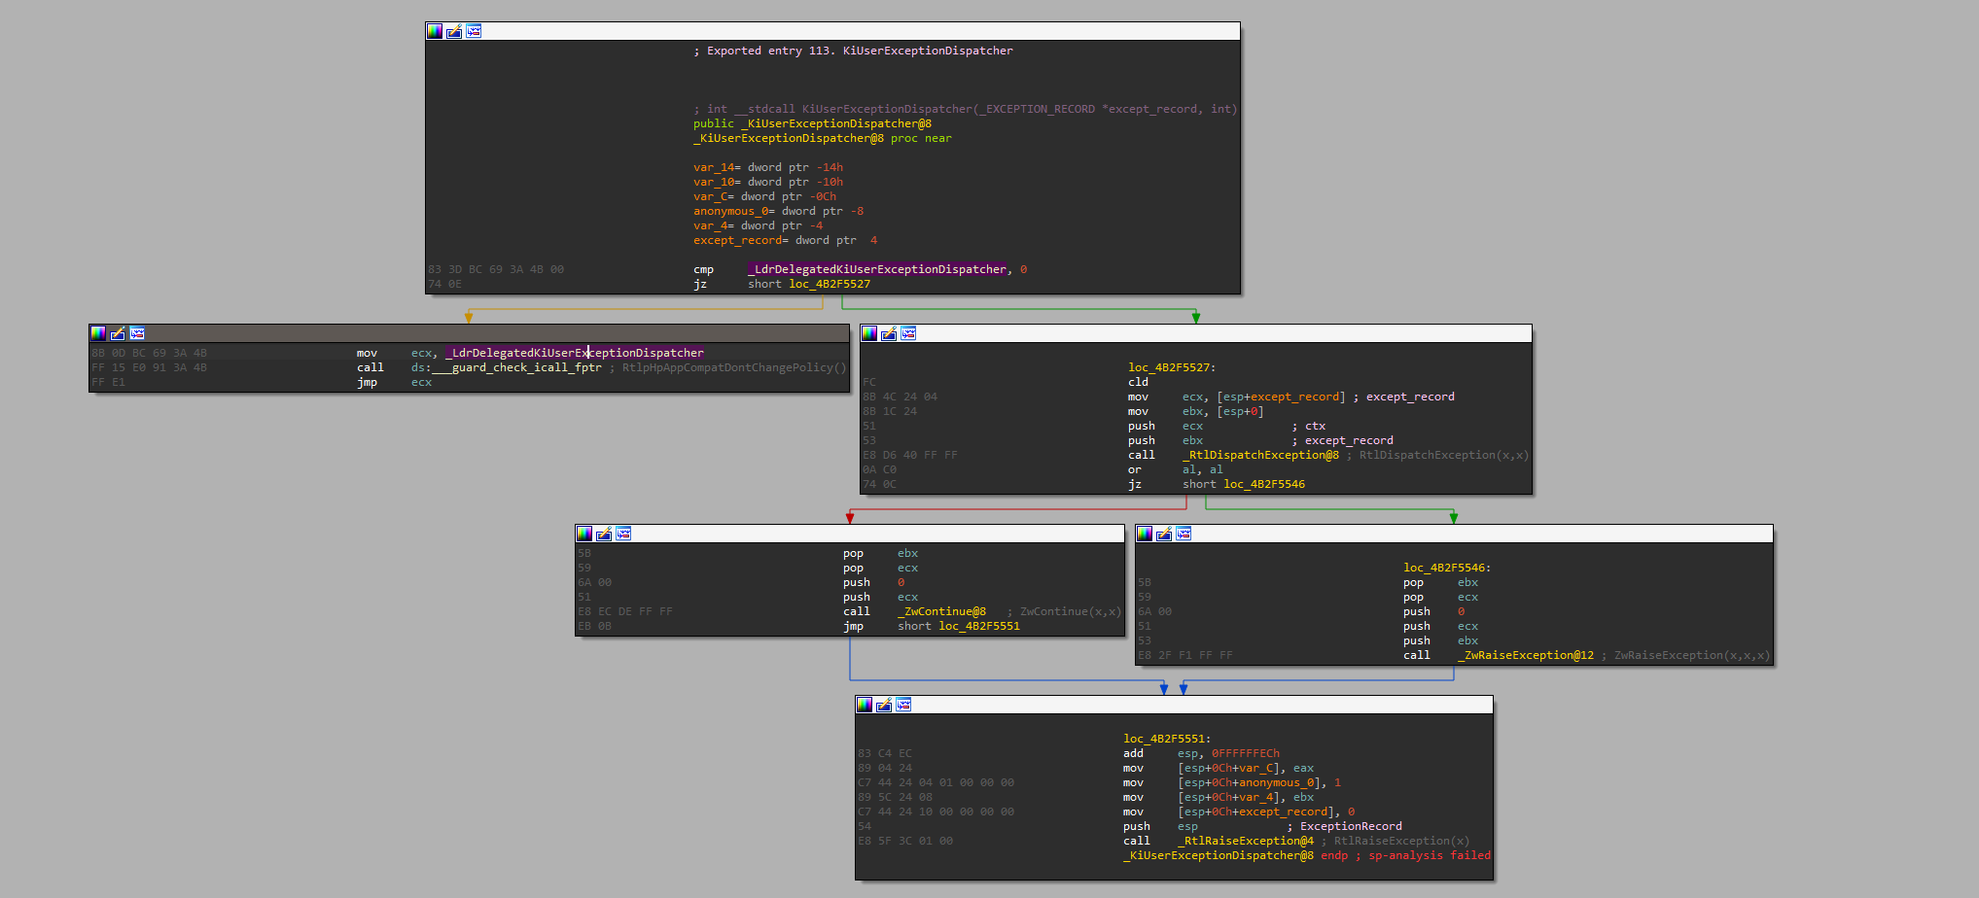Click color palette icon on loc_4B2F5551 node
Screen dimensions: 1979x898
tap(865, 705)
